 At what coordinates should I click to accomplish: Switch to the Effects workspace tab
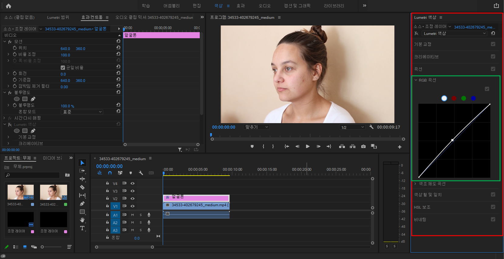[x=241, y=6]
